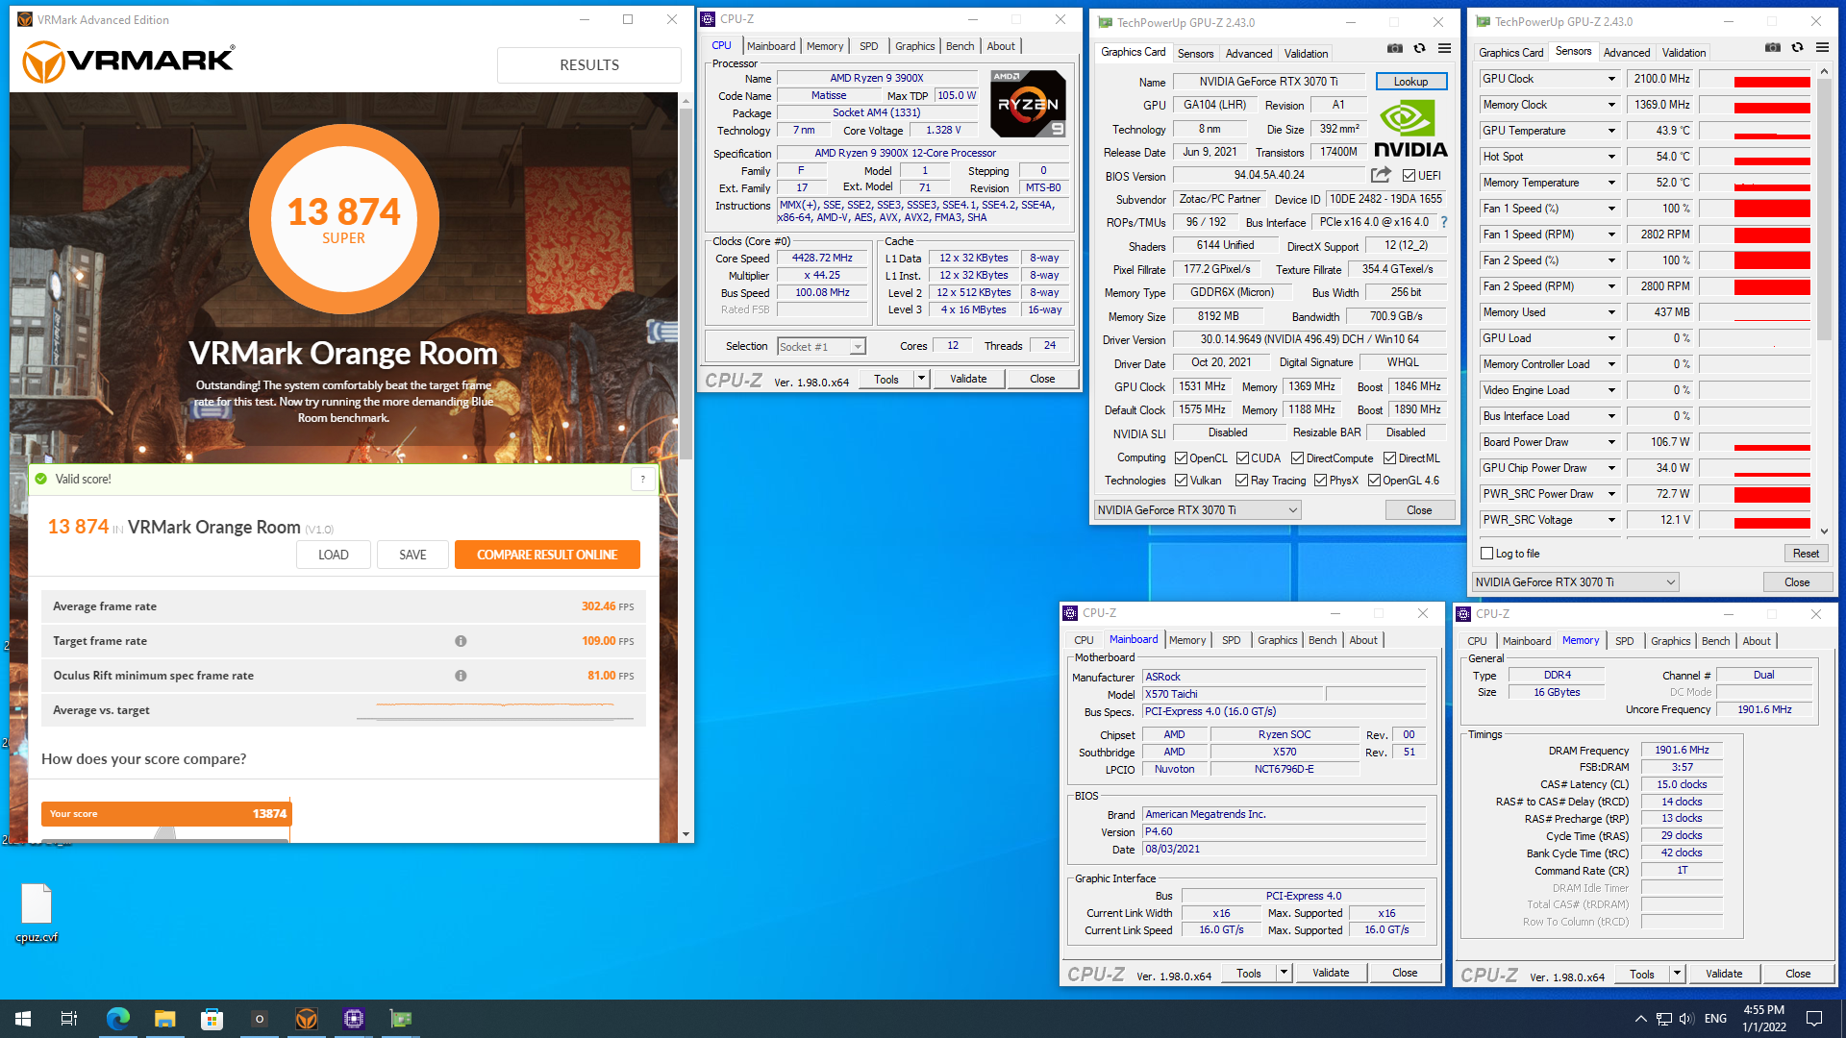Switch to VRMark via its taskbar icon
Screen dimensions: 1846x1038
click(x=307, y=1019)
